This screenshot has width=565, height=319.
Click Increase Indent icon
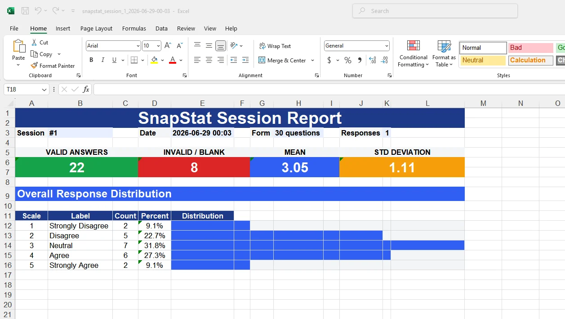[x=245, y=60]
